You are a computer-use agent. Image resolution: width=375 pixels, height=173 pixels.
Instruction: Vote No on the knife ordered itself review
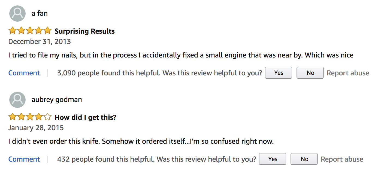tap(304, 159)
